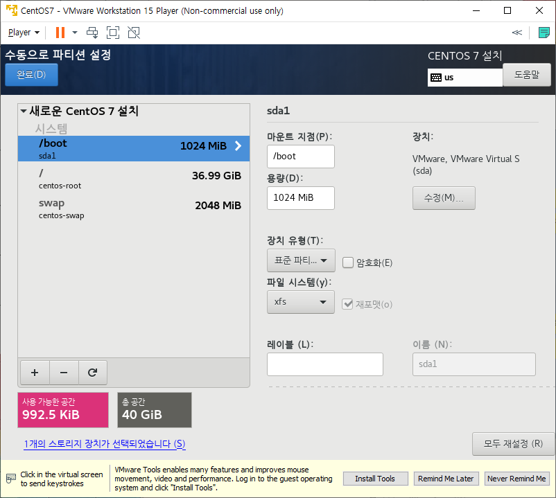This screenshot has height=498, width=556.
Task: Open the 표준 파티션 device type dropdown
Action: coord(301,260)
